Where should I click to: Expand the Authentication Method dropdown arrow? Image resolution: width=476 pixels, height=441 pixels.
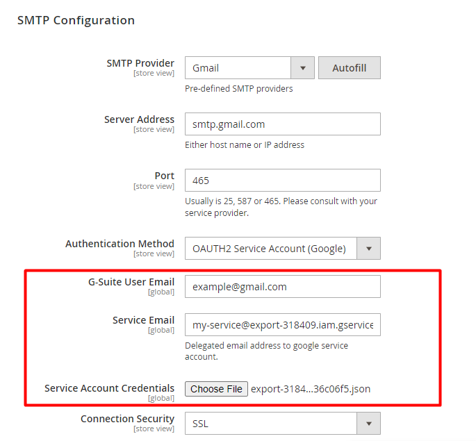tap(368, 249)
